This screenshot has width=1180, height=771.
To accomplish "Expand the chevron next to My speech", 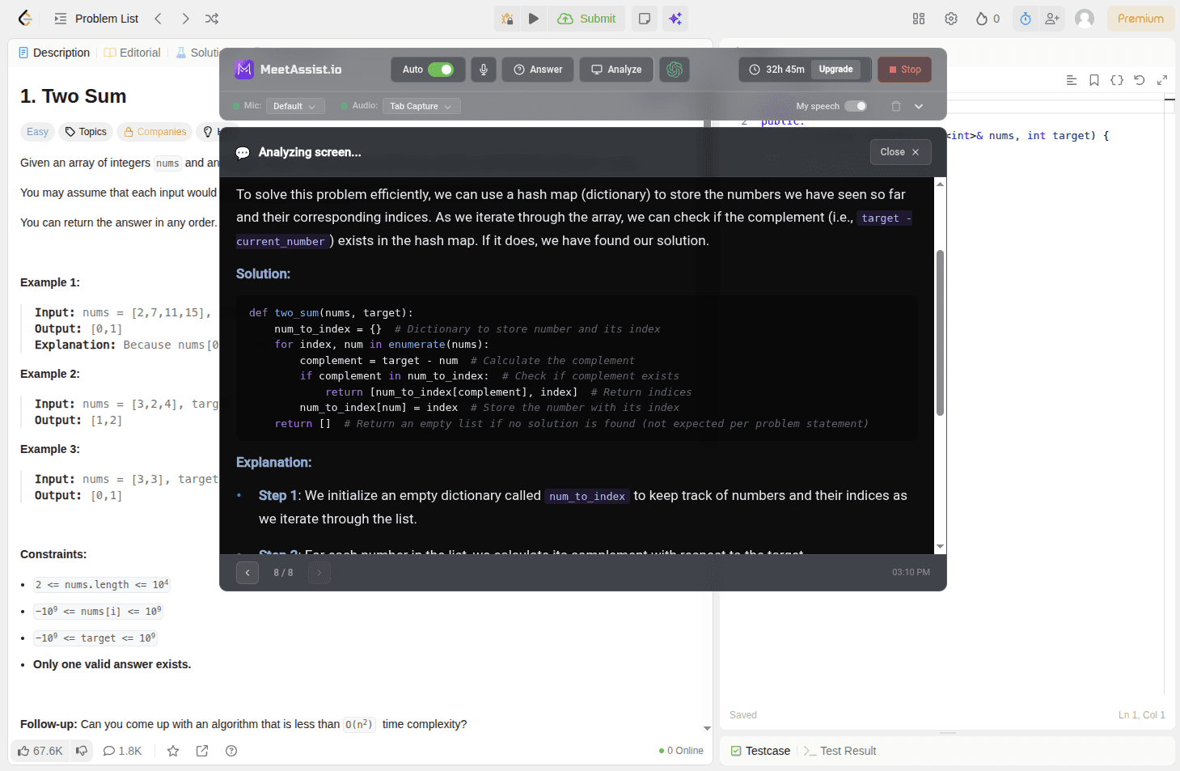I will point(918,106).
